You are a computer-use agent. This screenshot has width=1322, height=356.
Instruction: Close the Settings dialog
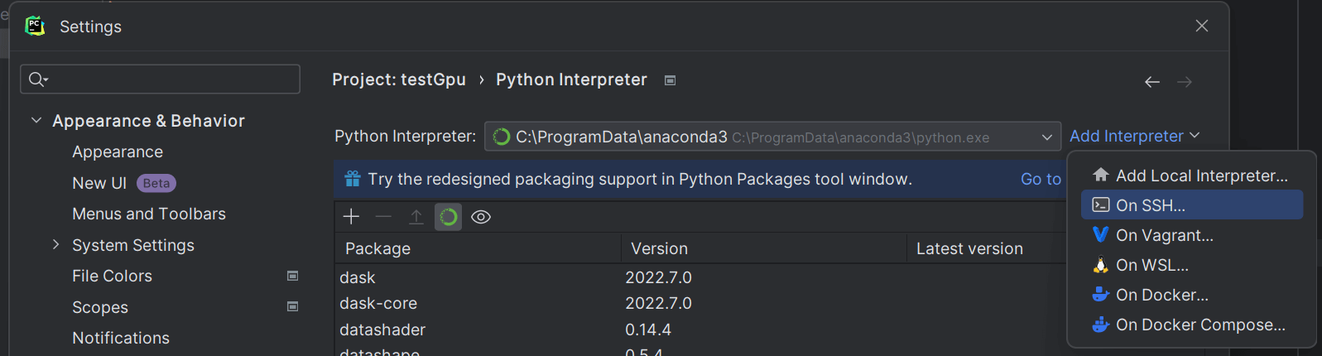1202,26
